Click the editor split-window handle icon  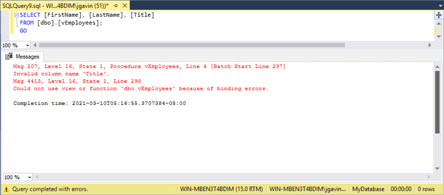click(439, 16)
